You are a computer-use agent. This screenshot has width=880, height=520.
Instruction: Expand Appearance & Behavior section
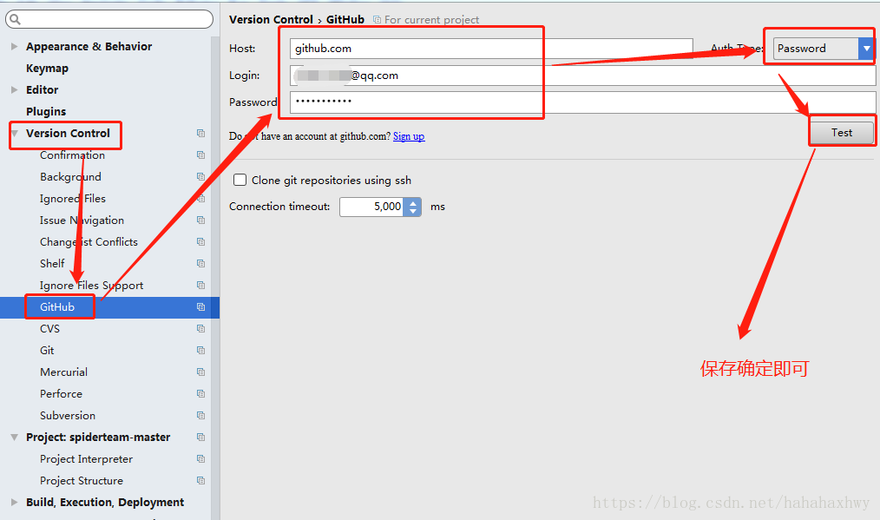tap(15, 46)
